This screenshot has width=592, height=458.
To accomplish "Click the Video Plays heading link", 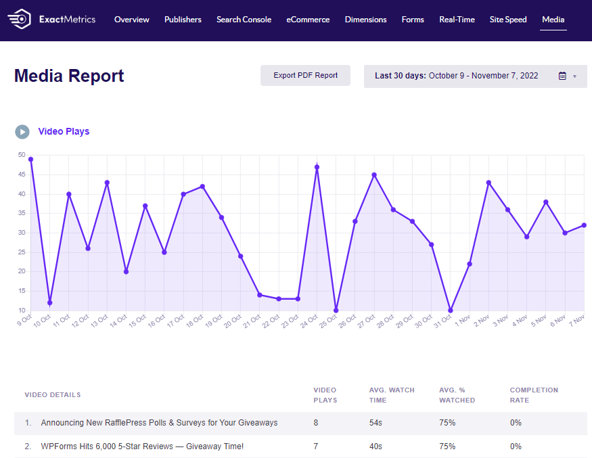I will tap(64, 131).
